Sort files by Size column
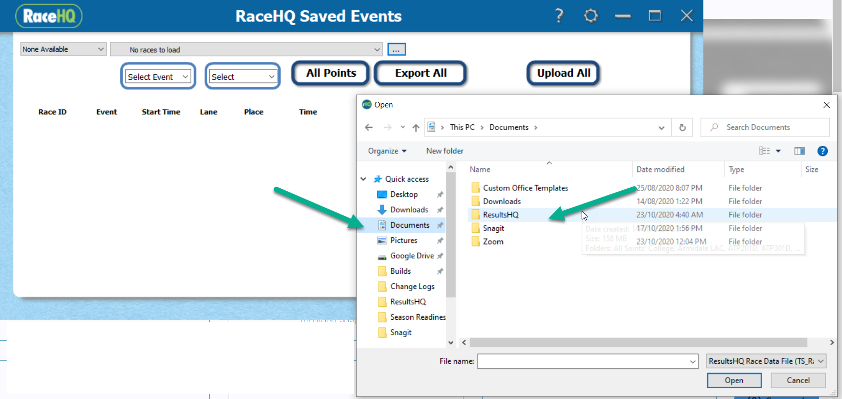 click(x=812, y=169)
